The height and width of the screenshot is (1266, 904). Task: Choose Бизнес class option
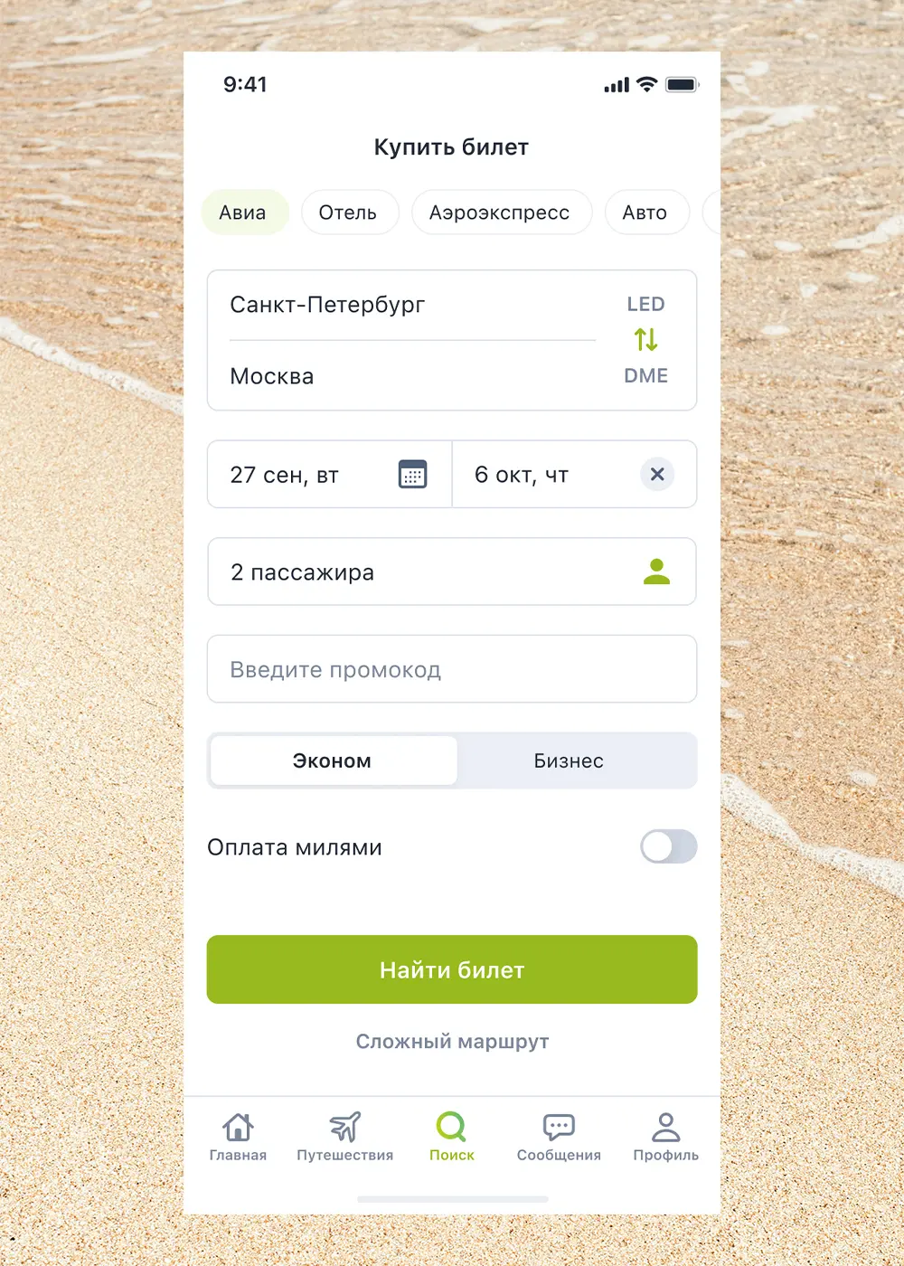click(x=569, y=761)
